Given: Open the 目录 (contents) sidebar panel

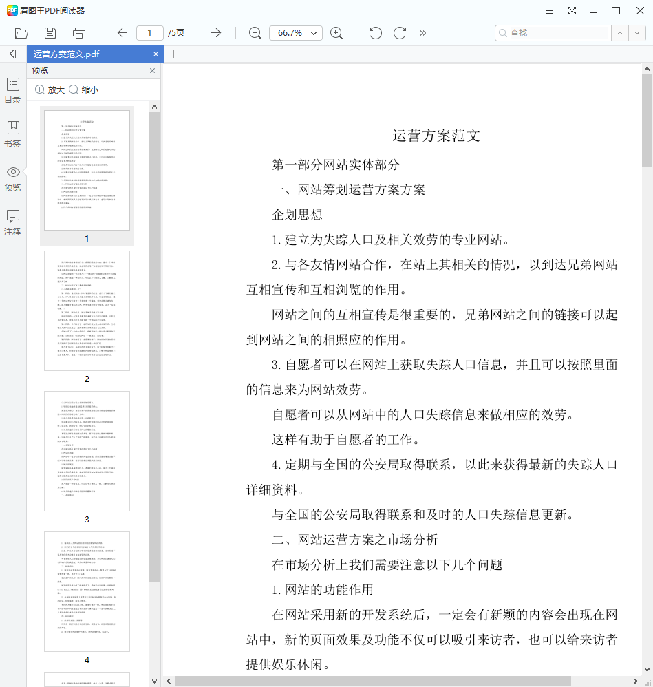Looking at the screenshot, I should pyautogui.click(x=12, y=91).
